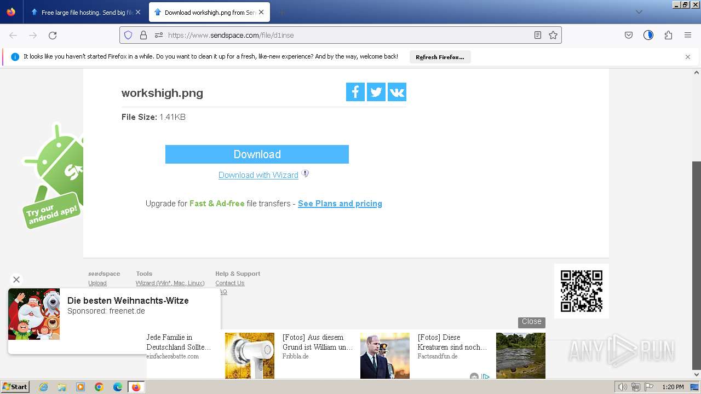Click the AdChoices icon in ad banner

tap(485, 376)
